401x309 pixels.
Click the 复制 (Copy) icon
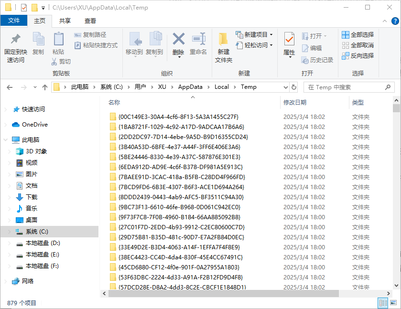click(38, 40)
